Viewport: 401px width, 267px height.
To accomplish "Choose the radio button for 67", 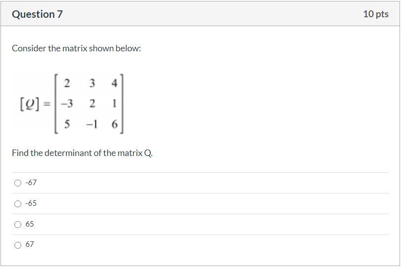I will click(18, 245).
